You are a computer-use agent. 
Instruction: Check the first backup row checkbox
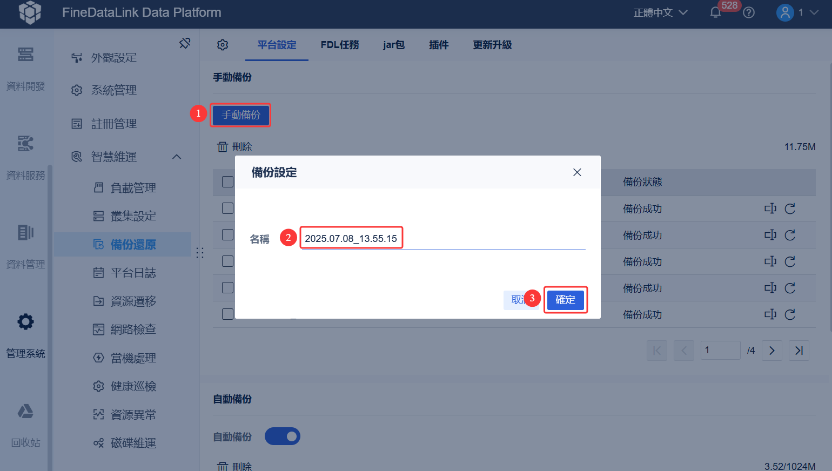[228, 208]
